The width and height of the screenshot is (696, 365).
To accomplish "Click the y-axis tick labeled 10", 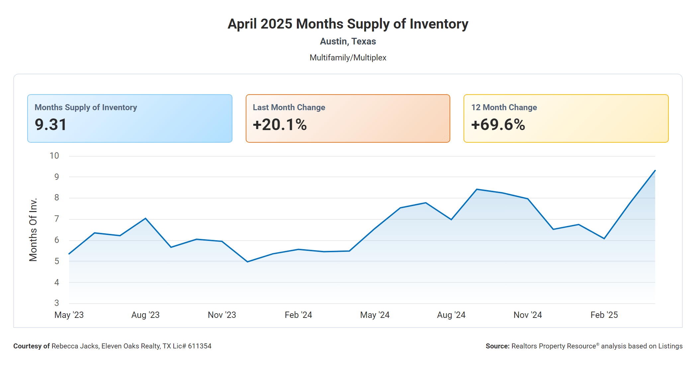I will point(54,156).
